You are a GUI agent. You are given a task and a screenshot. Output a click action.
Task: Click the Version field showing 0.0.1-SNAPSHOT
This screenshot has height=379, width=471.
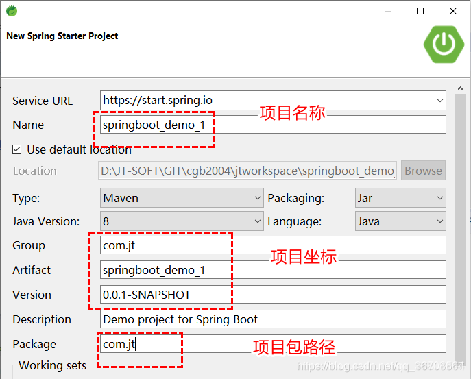273,295
